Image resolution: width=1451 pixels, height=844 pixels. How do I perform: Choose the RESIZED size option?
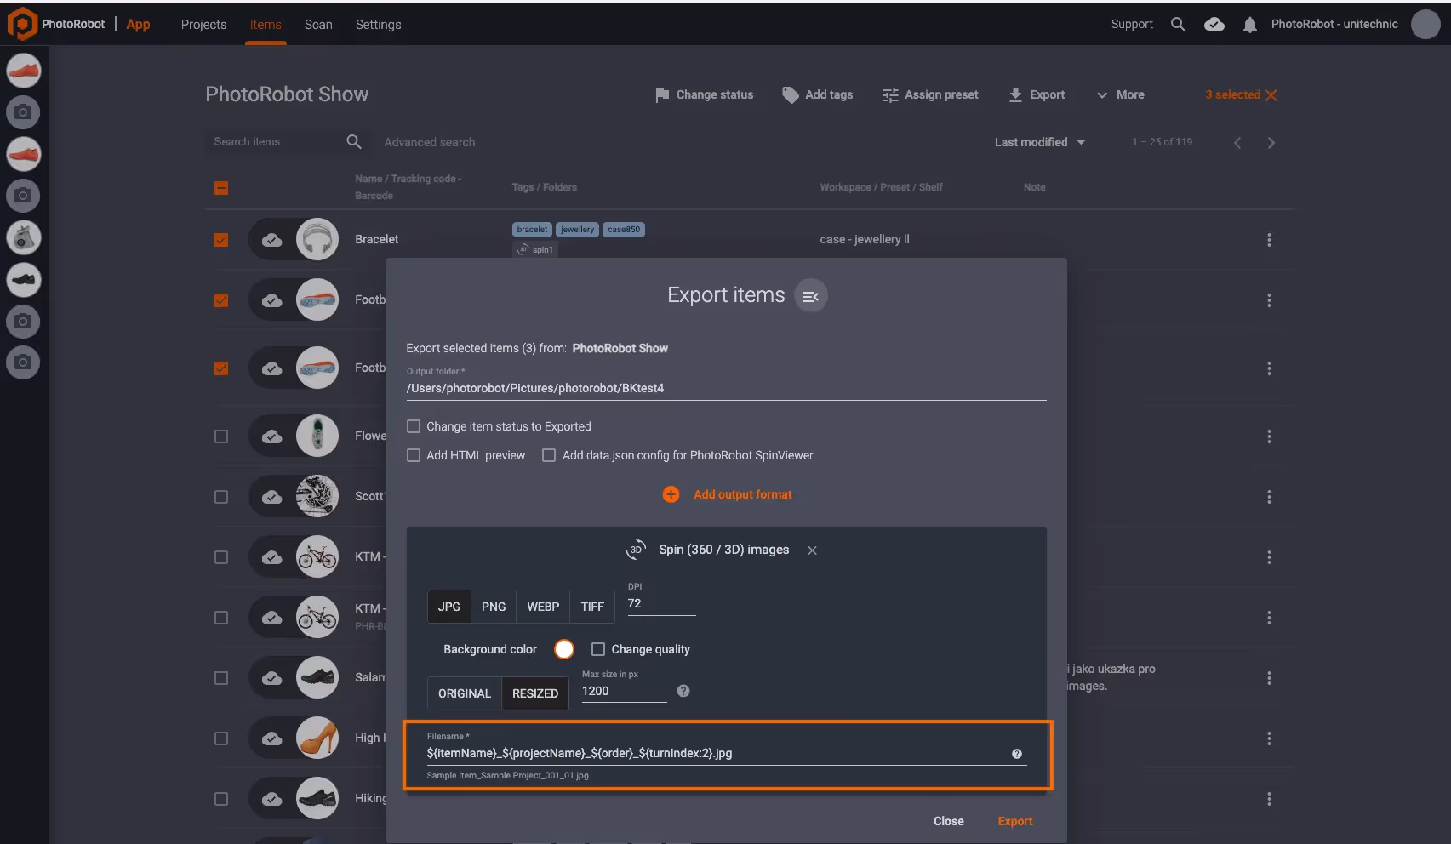[535, 693]
